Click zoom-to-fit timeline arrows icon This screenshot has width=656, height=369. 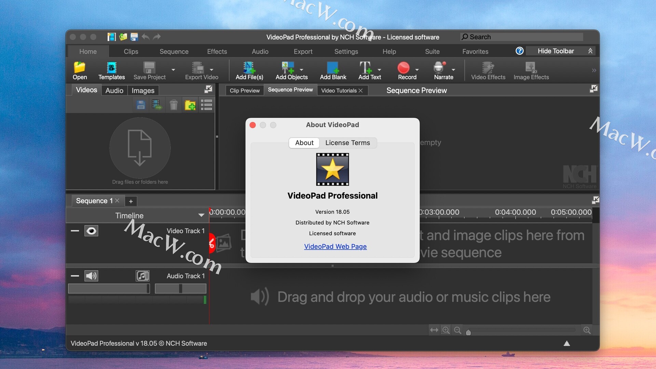434,330
